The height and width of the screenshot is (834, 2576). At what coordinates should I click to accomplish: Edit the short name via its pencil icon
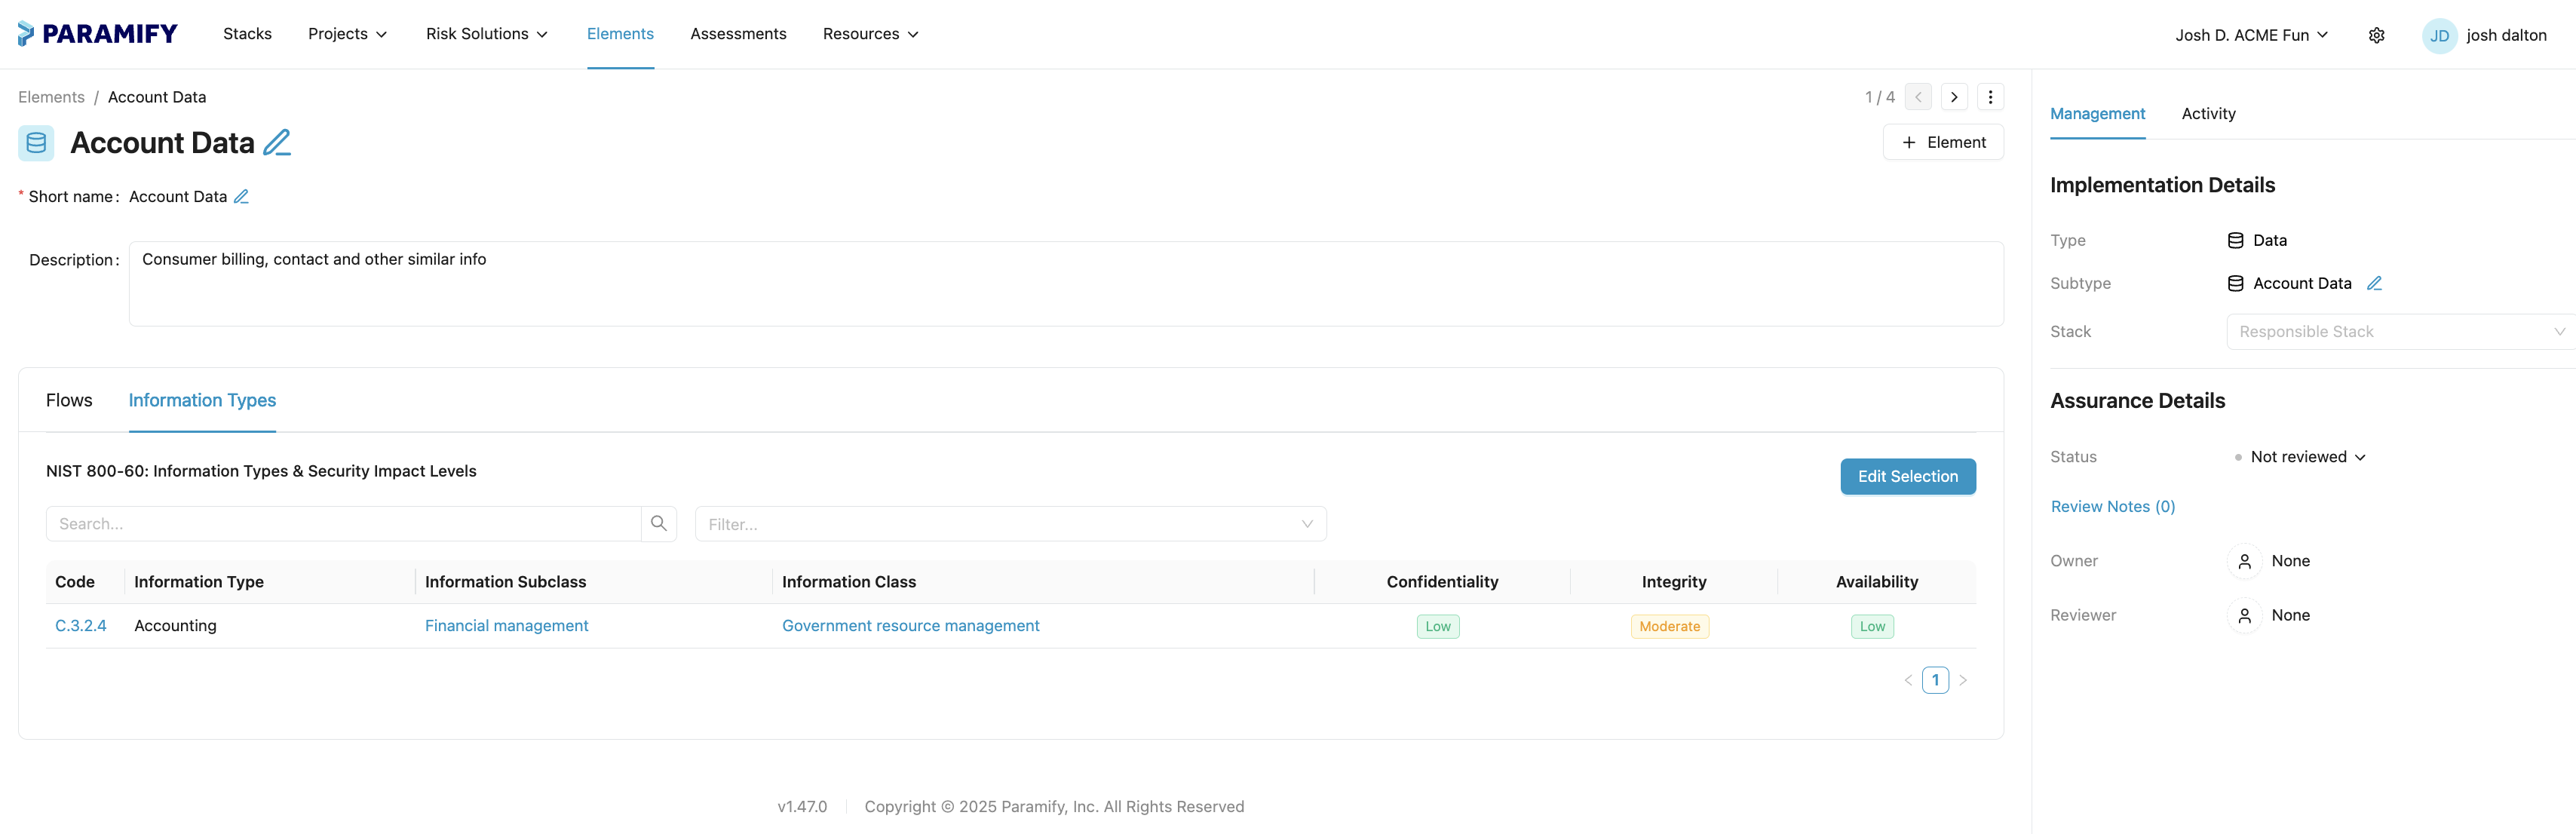241,196
